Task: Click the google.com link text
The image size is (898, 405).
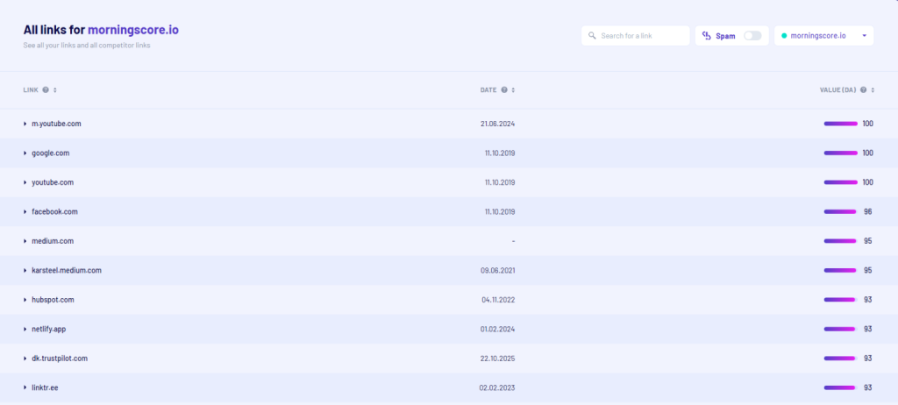Action: [50, 153]
